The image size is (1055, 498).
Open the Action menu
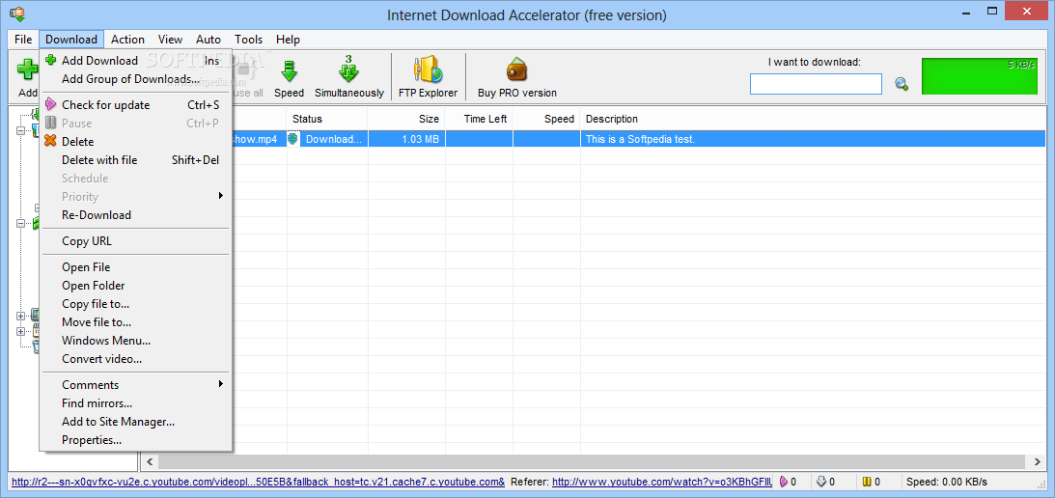tap(127, 40)
